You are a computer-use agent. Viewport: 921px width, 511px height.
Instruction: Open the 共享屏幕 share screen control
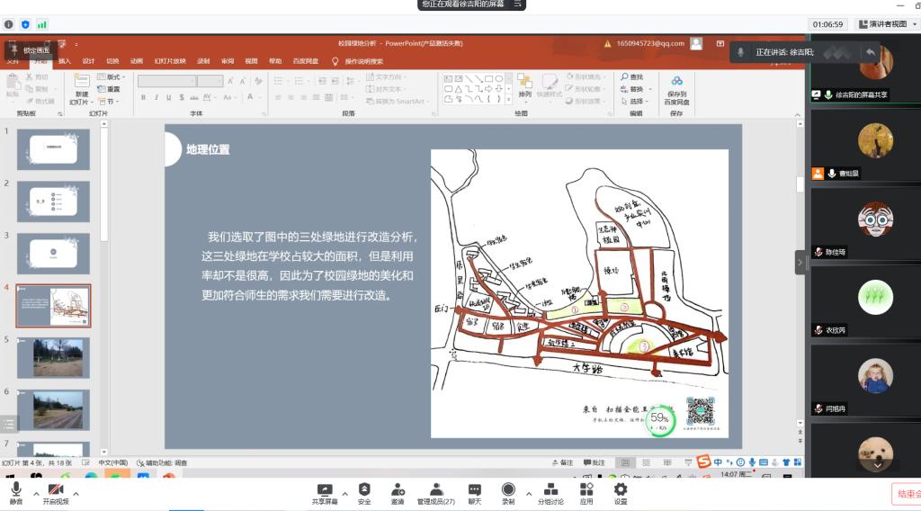click(x=325, y=489)
